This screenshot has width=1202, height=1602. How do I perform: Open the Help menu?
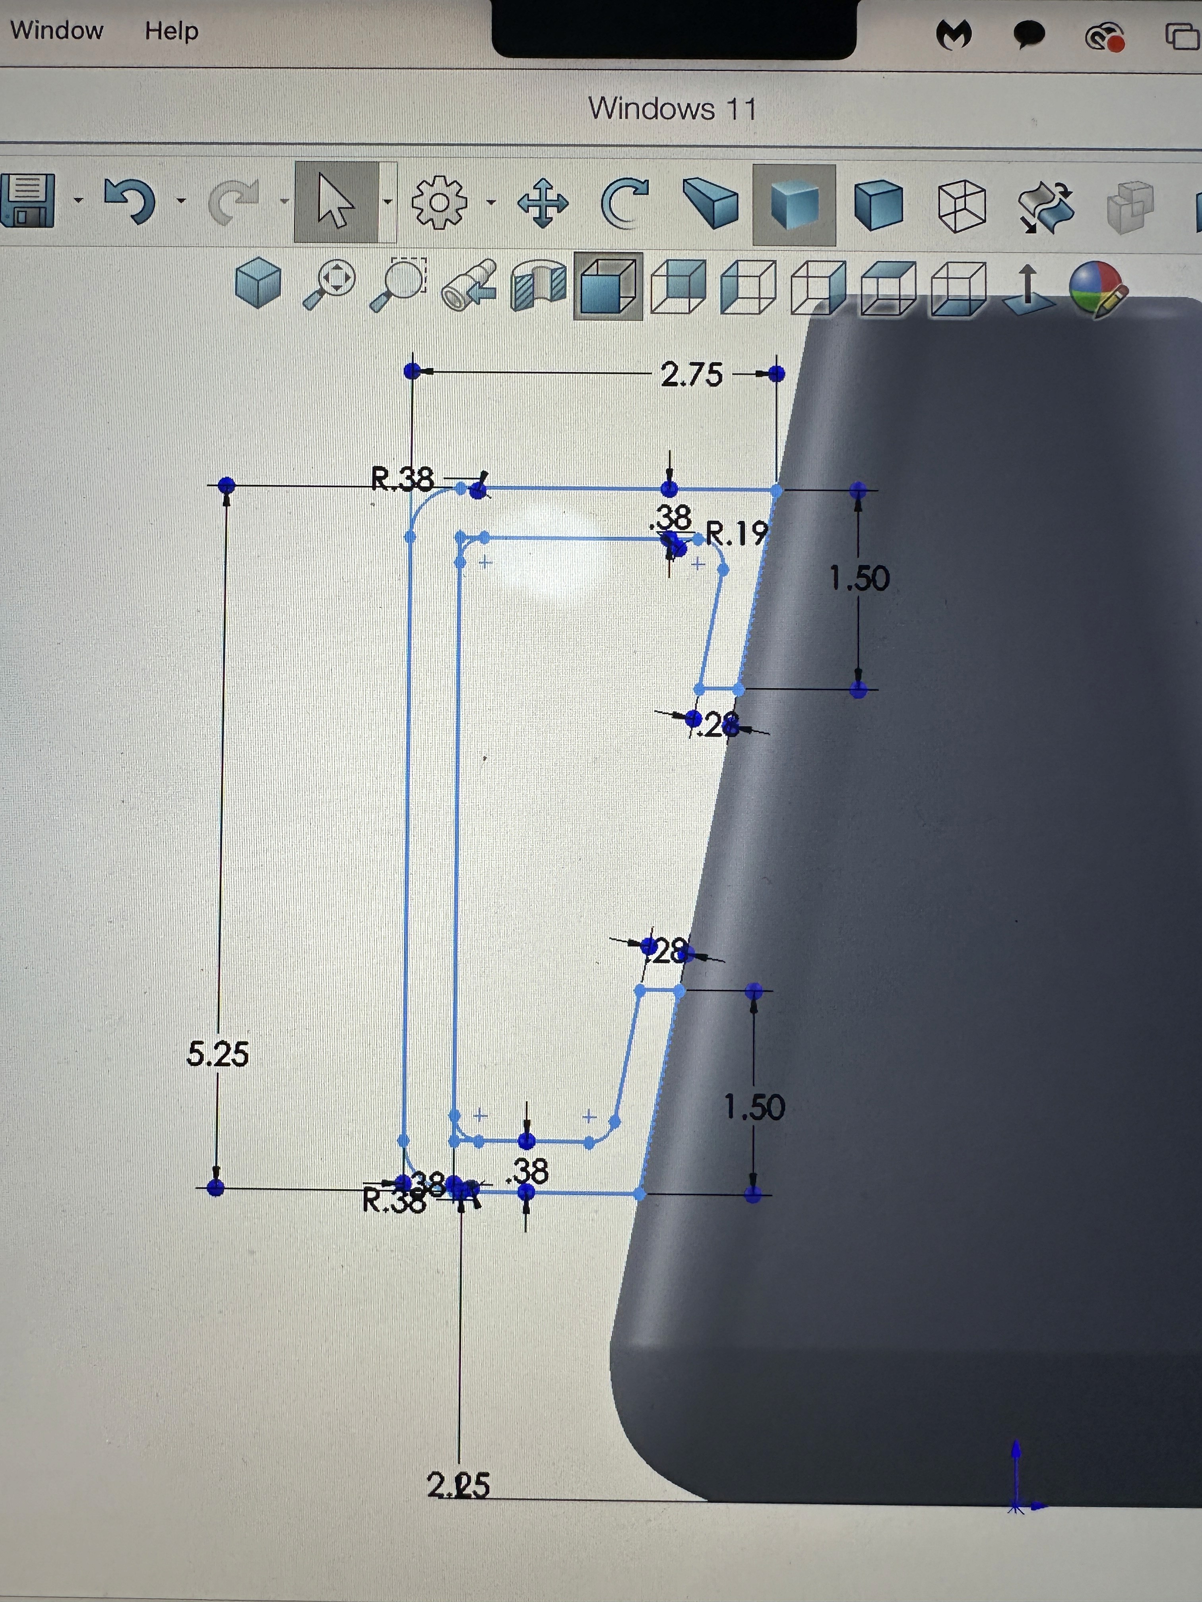(171, 31)
